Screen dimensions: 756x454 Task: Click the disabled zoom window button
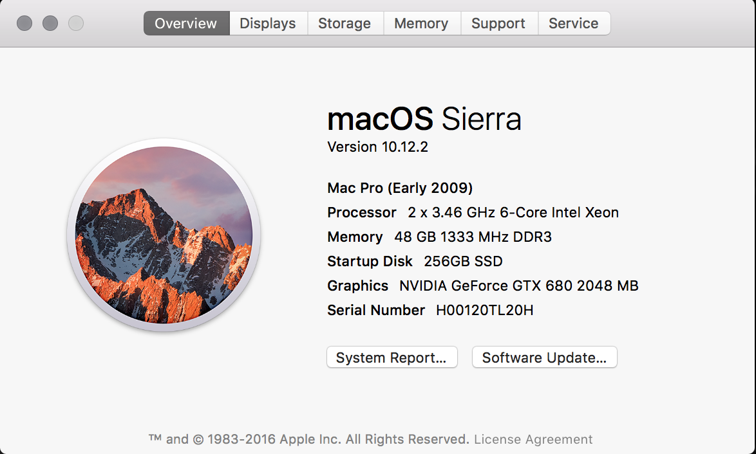pyautogui.click(x=76, y=23)
